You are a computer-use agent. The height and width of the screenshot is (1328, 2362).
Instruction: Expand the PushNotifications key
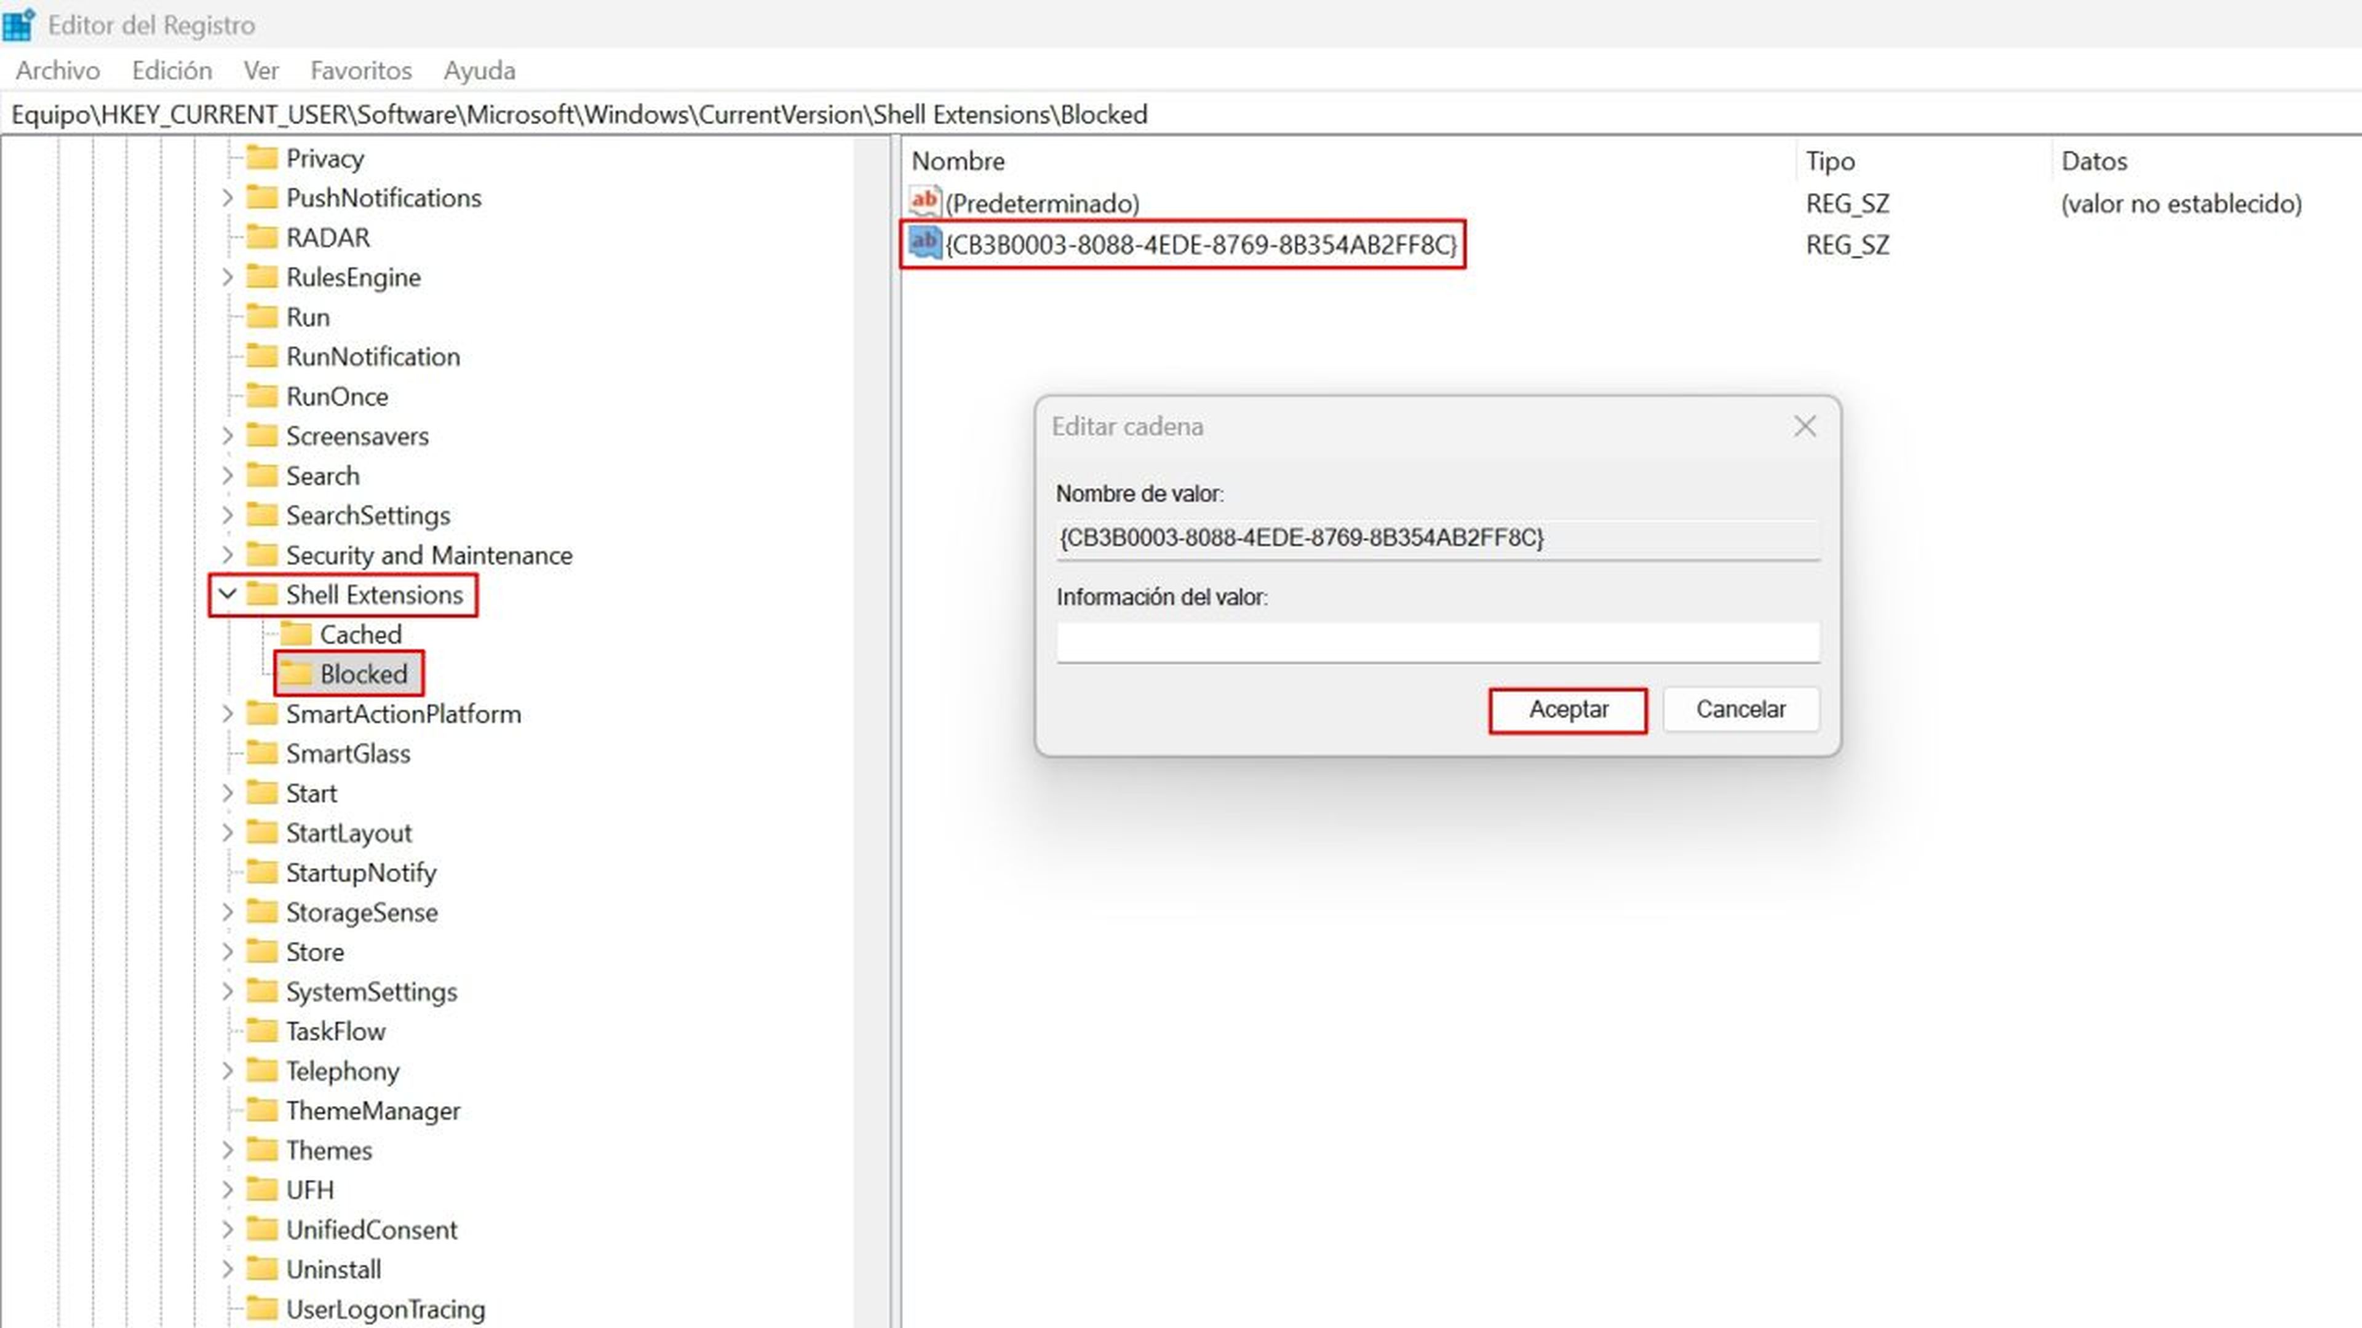coord(228,198)
